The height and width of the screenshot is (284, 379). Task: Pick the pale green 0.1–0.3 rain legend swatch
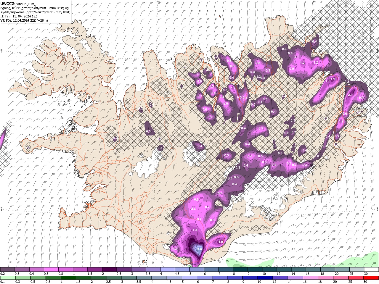tap(7, 278)
